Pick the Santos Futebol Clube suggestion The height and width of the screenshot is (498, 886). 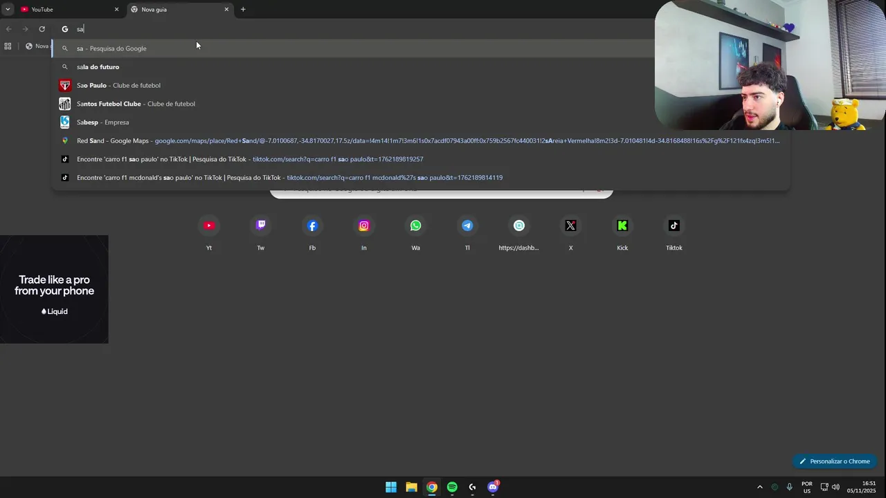421,104
